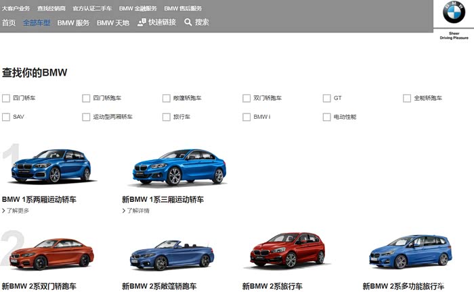
Task: Open 快速链接 in the navigation
Action: tap(162, 22)
